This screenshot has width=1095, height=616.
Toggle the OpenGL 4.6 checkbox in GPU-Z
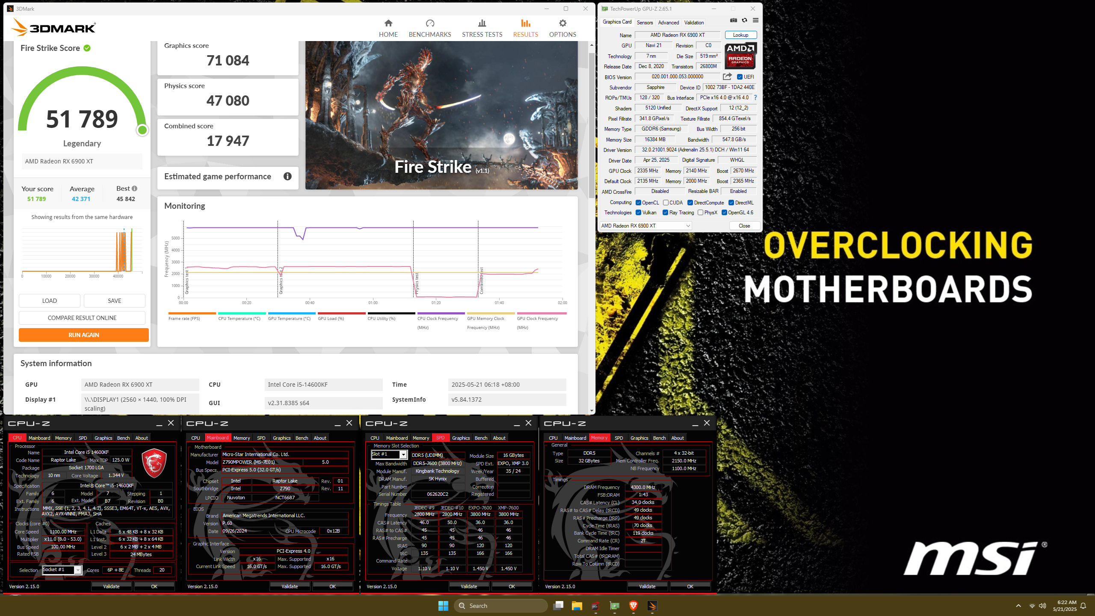[x=724, y=213]
